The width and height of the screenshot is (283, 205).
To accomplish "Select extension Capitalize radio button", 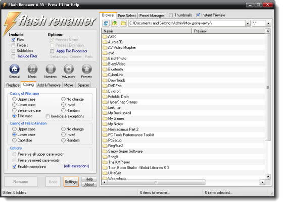I will click(14, 140).
